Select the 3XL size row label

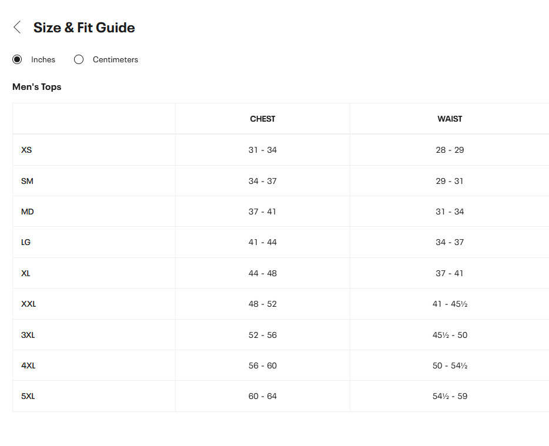(28, 336)
